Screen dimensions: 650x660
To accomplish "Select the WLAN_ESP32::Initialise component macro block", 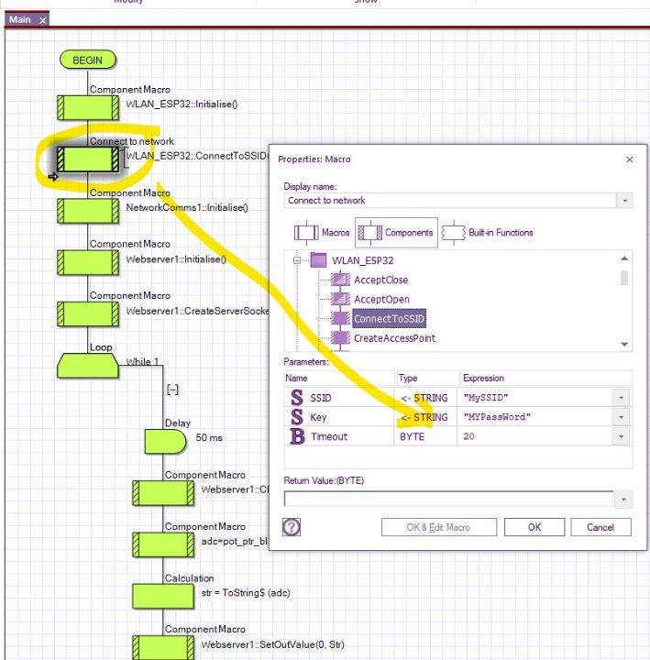I will 88,108.
